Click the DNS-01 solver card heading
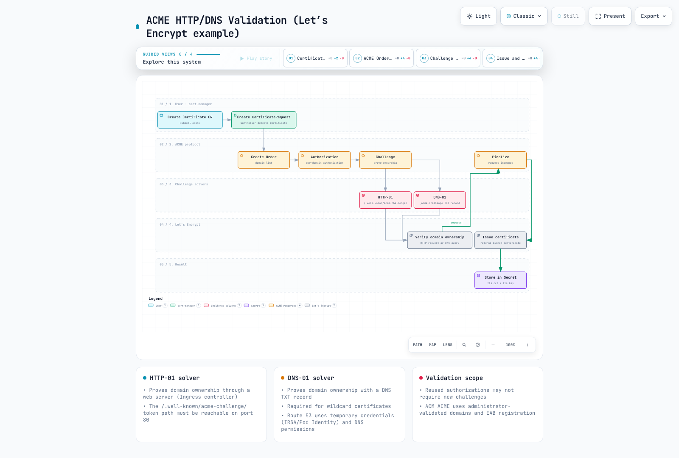679x458 pixels. coord(311,378)
